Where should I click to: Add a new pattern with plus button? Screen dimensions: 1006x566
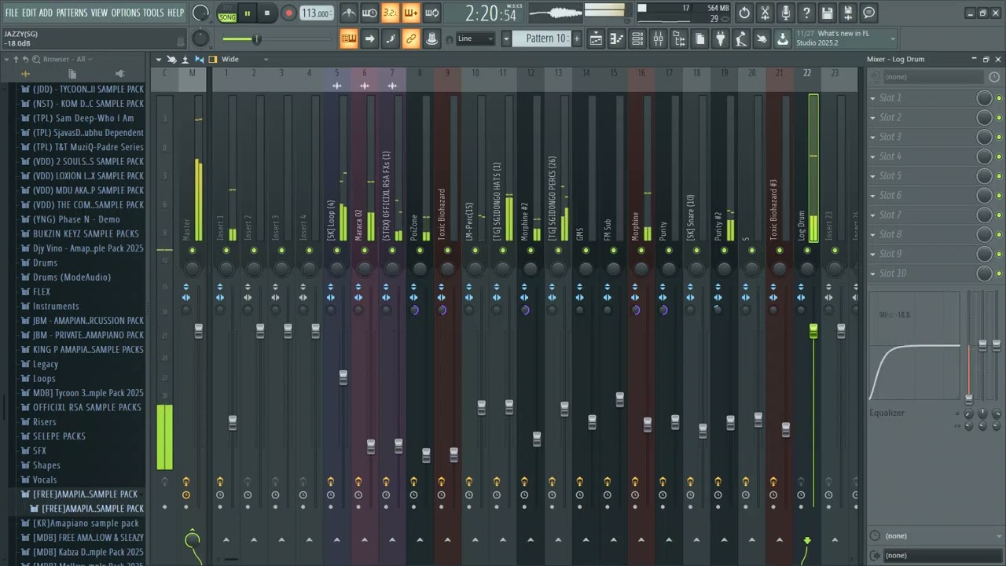coord(576,39)
